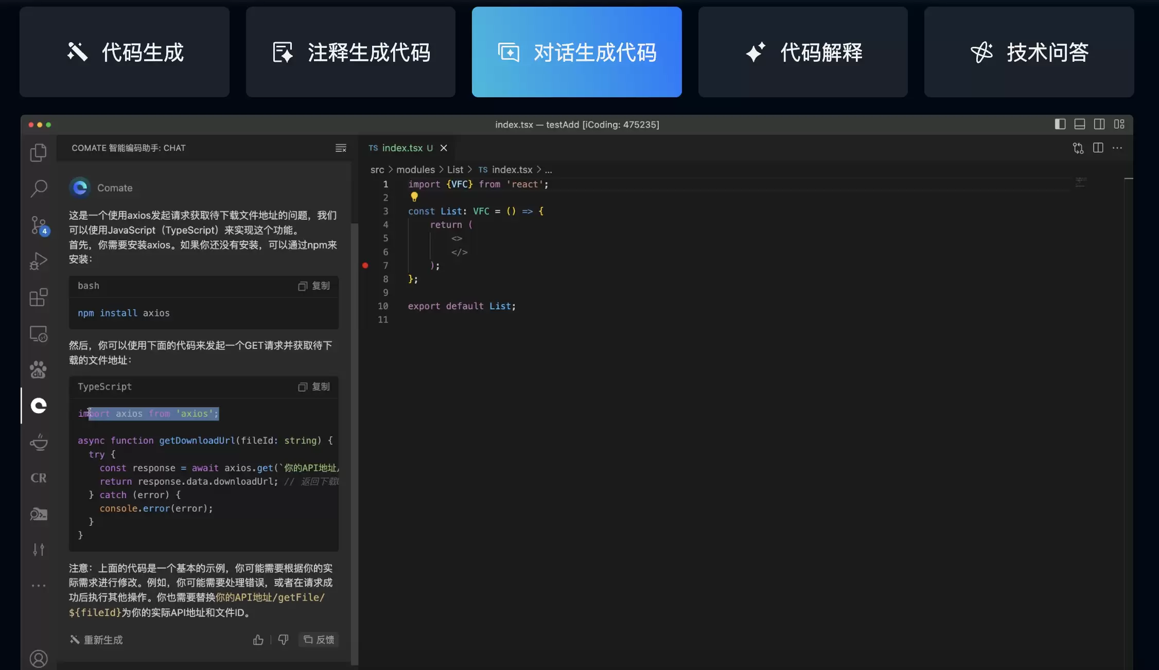Open the CR code review icon
The image size is (1159, 670).
(39, 478)
